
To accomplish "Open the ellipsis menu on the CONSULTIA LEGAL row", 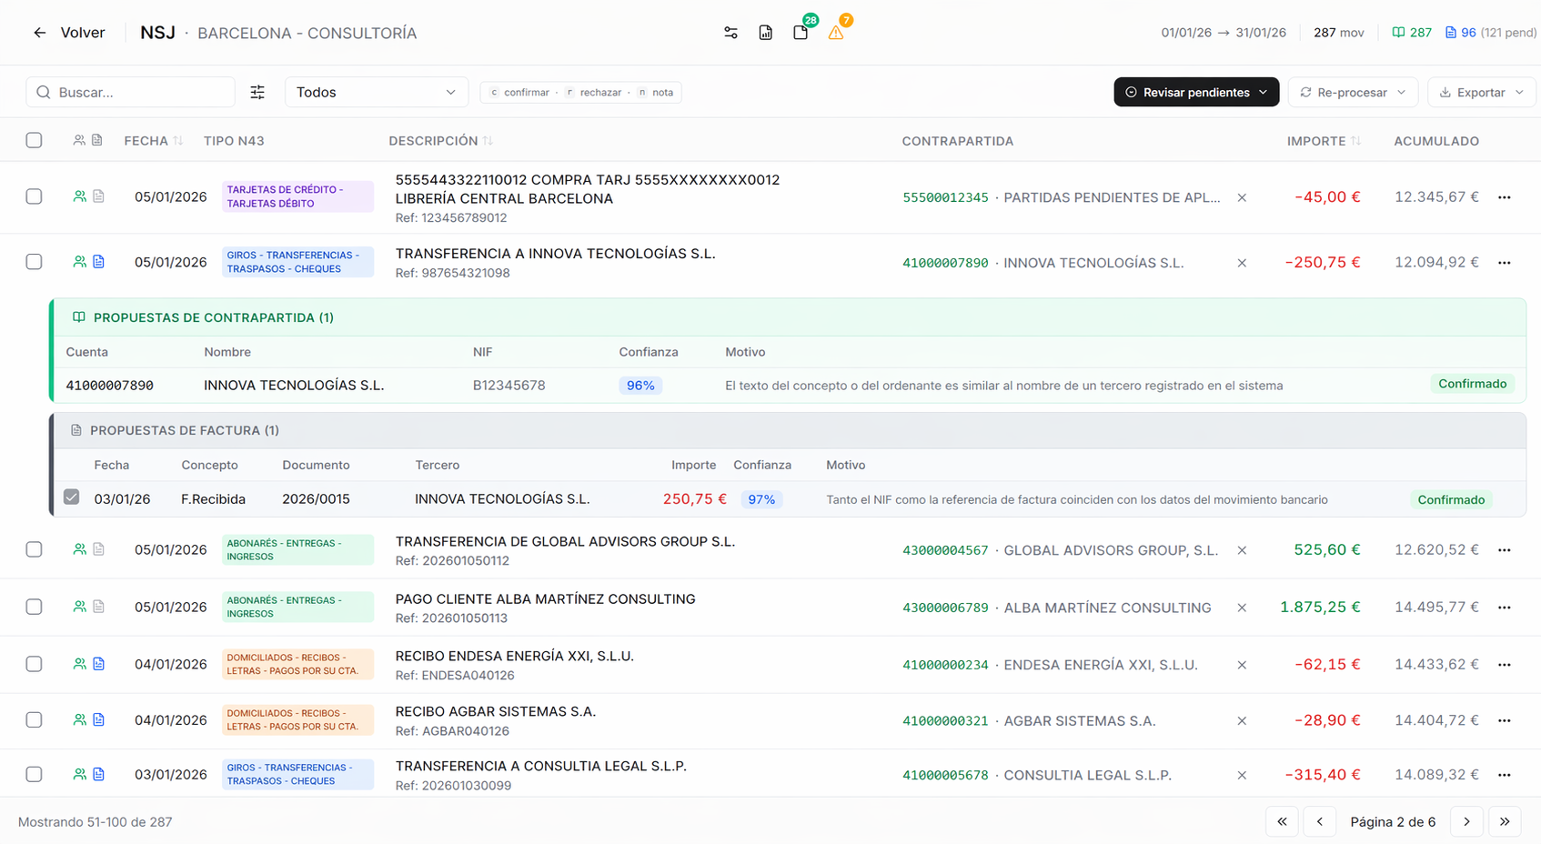I will coord(1506,775).
